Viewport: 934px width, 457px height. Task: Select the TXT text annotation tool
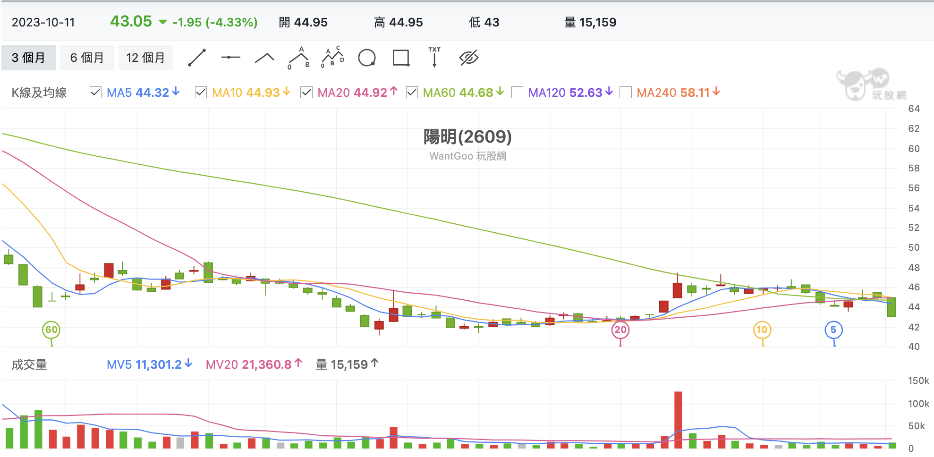click(434, 57)
